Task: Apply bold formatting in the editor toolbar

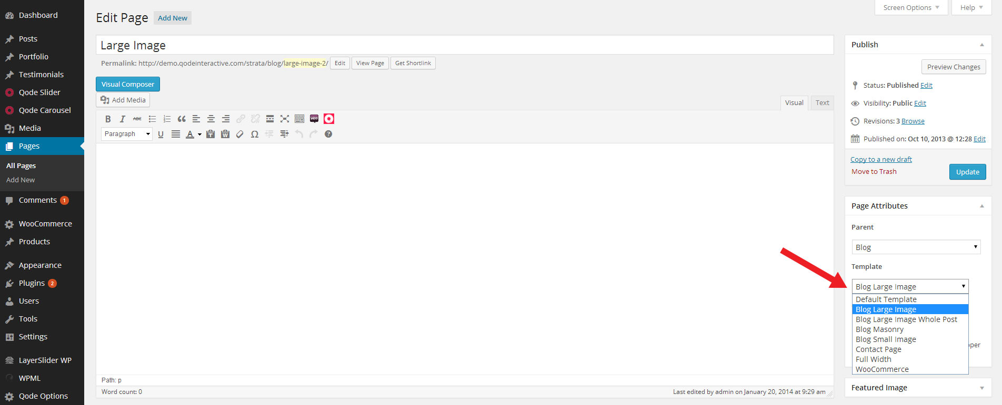Action: click(x=108, y=119)
